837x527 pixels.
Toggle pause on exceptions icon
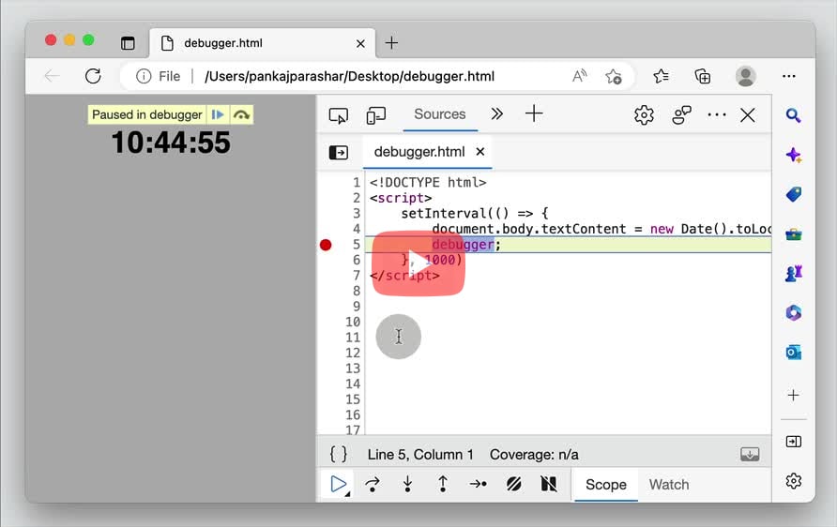tap(549, 484)
